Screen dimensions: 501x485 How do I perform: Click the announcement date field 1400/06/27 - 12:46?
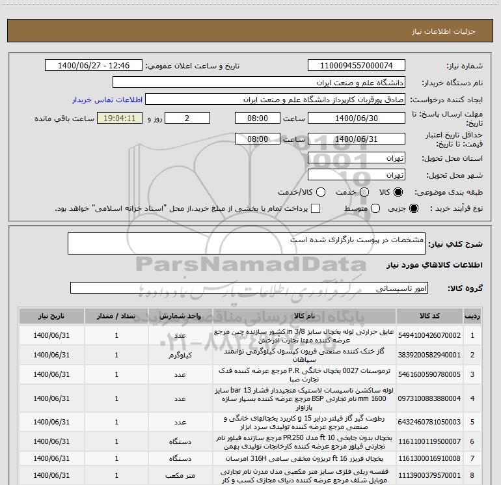coord(94,66)
